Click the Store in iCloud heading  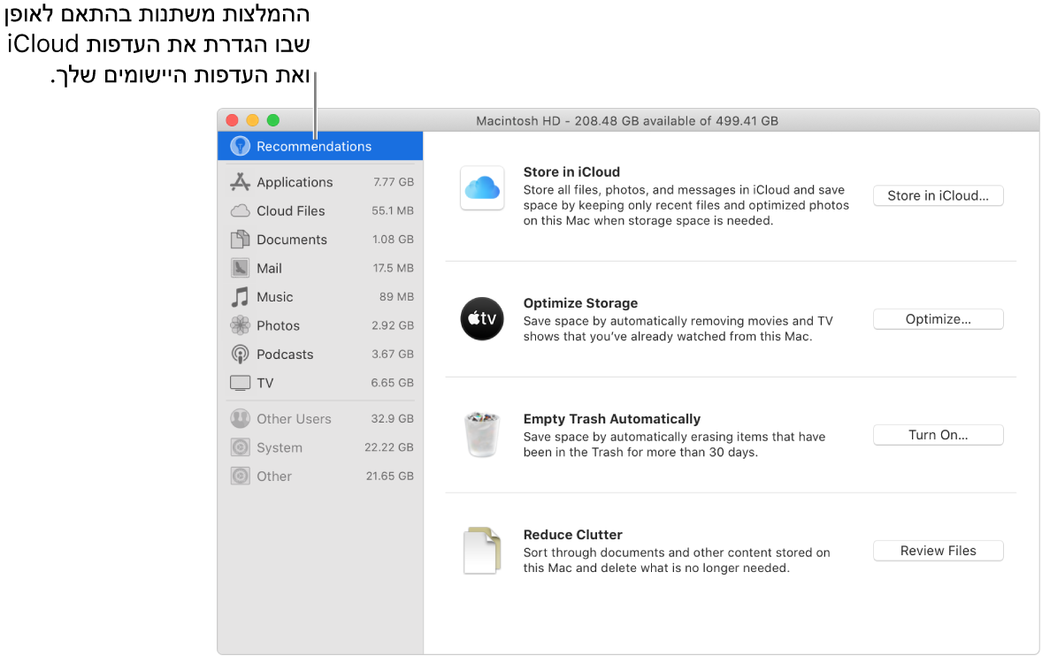(571, 172)
